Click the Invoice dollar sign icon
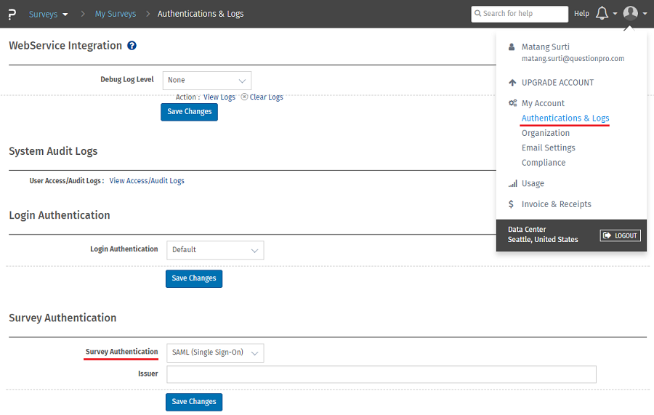 pyautogui.click(x=512, y=204)
